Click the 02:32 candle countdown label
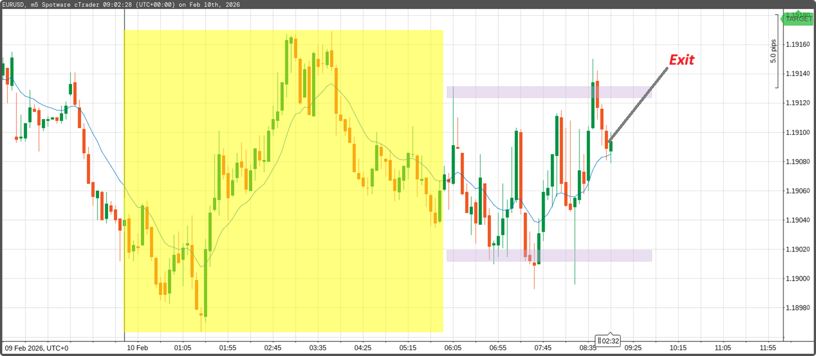 [608, 341]
